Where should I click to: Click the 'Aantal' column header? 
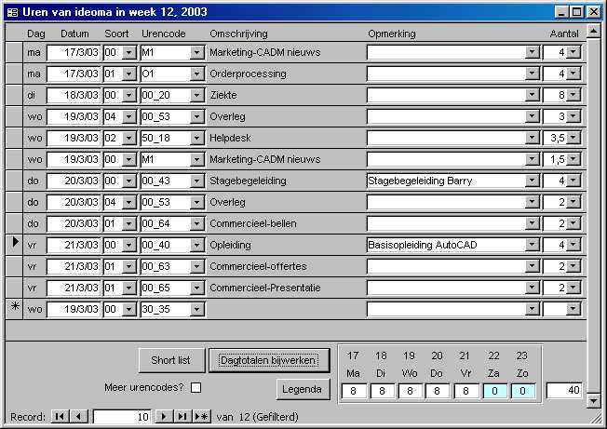click(x=564, y=34)
